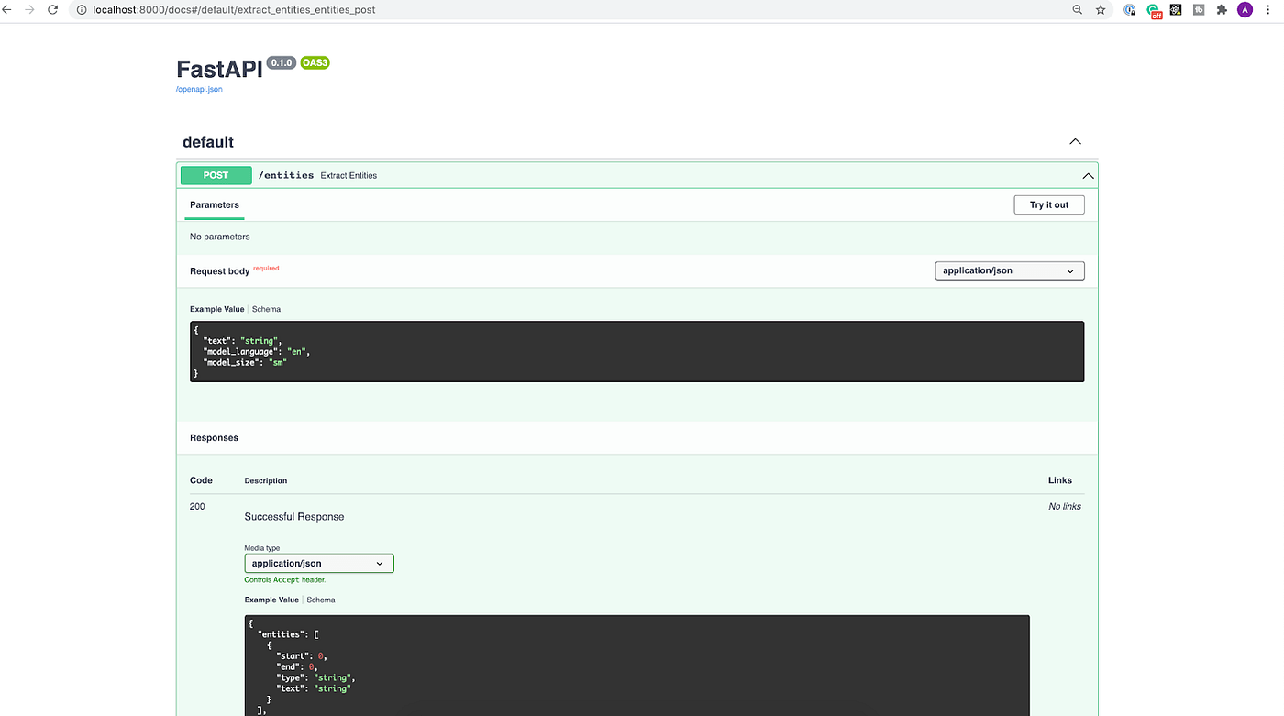Viewport: 1284px width, 716px height.
Task: Click the zoom magnifier icon in address bar
Action: (x=1078, y=9)
